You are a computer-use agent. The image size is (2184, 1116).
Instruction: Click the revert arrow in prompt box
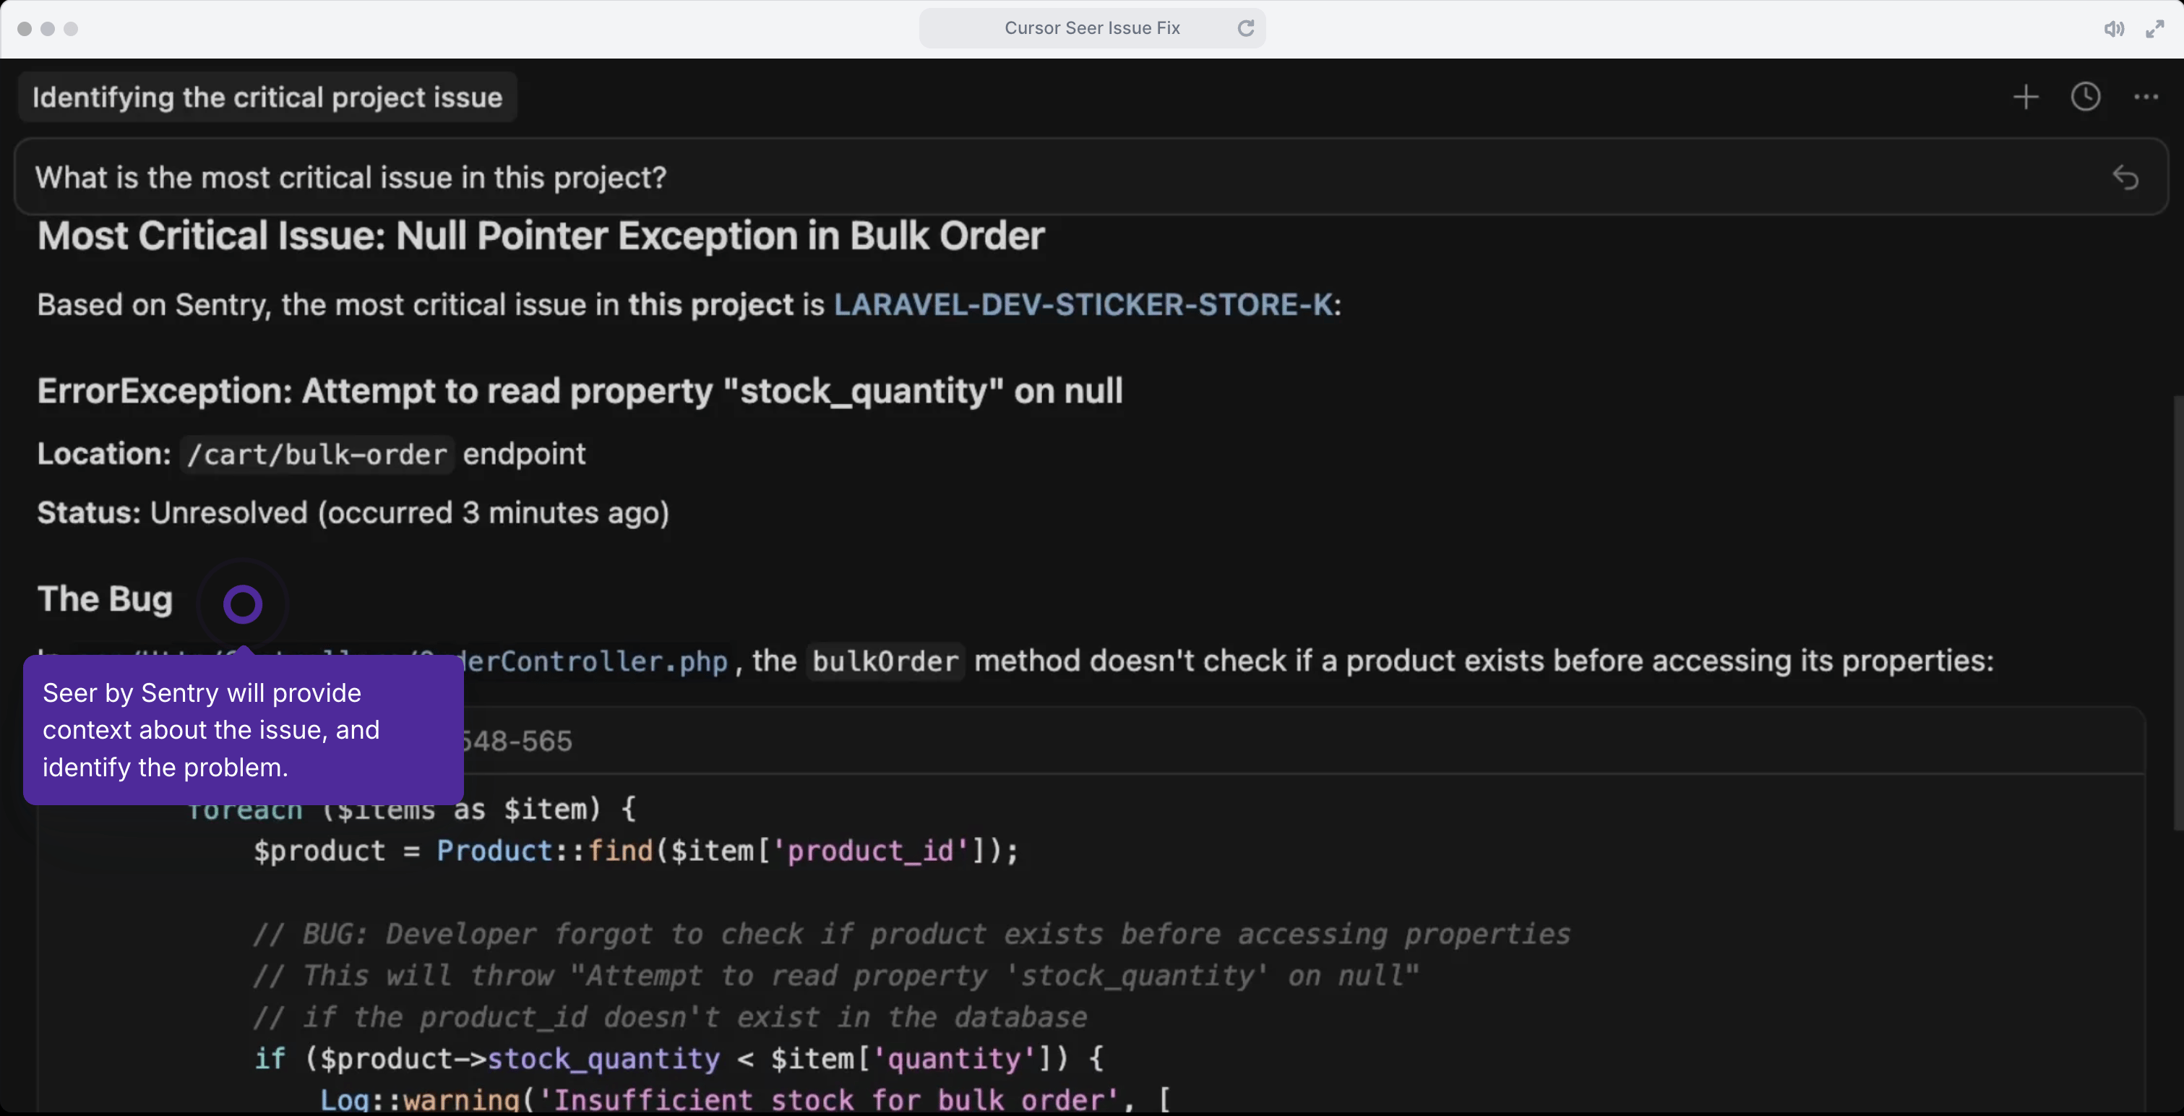[2125, 177]
